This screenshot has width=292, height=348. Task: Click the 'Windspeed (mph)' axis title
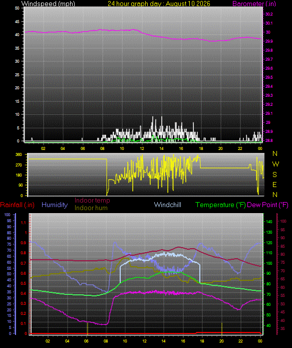[48, 4]
